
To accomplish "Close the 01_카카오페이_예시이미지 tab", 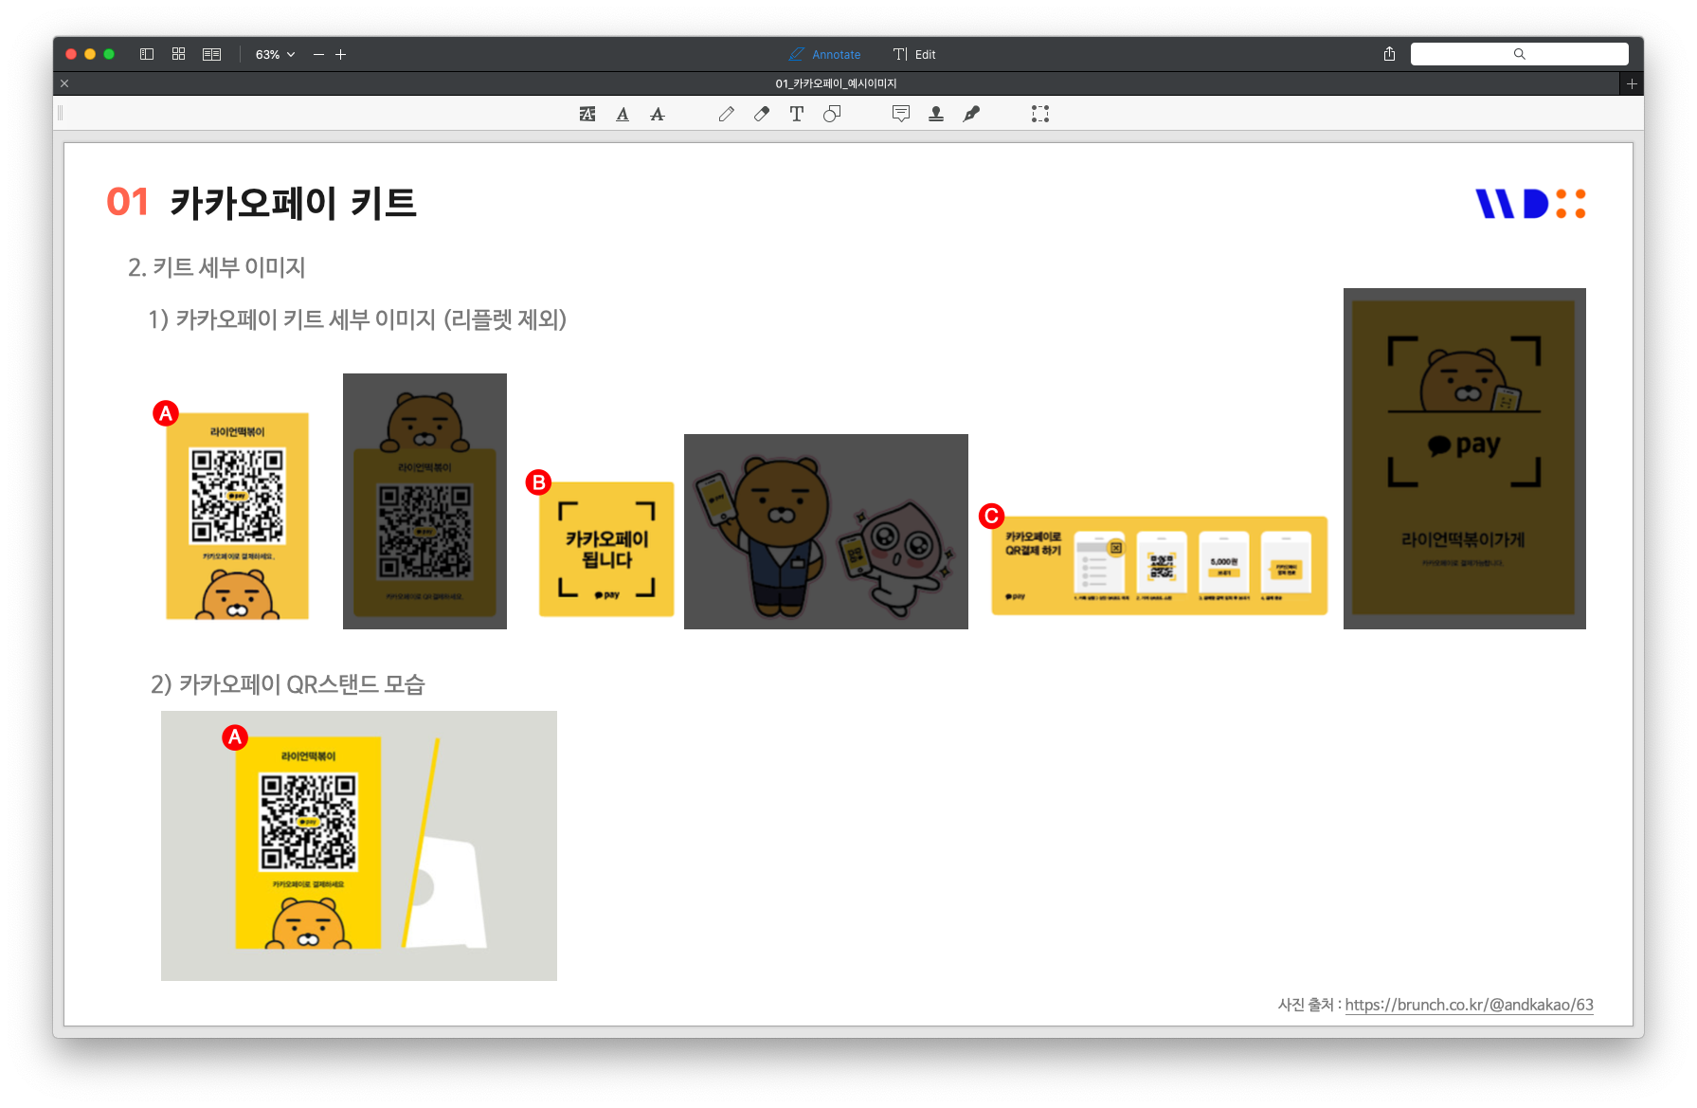I will pyautogui.click(x=64, y=83).
